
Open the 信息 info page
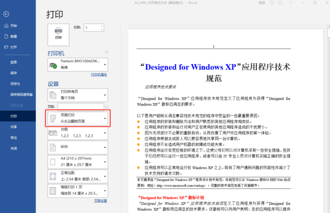14,62
